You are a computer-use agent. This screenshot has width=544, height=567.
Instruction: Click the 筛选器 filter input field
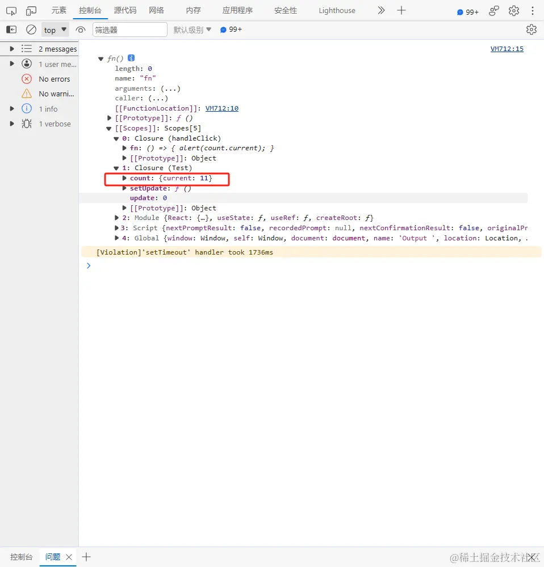click(129, 29)
